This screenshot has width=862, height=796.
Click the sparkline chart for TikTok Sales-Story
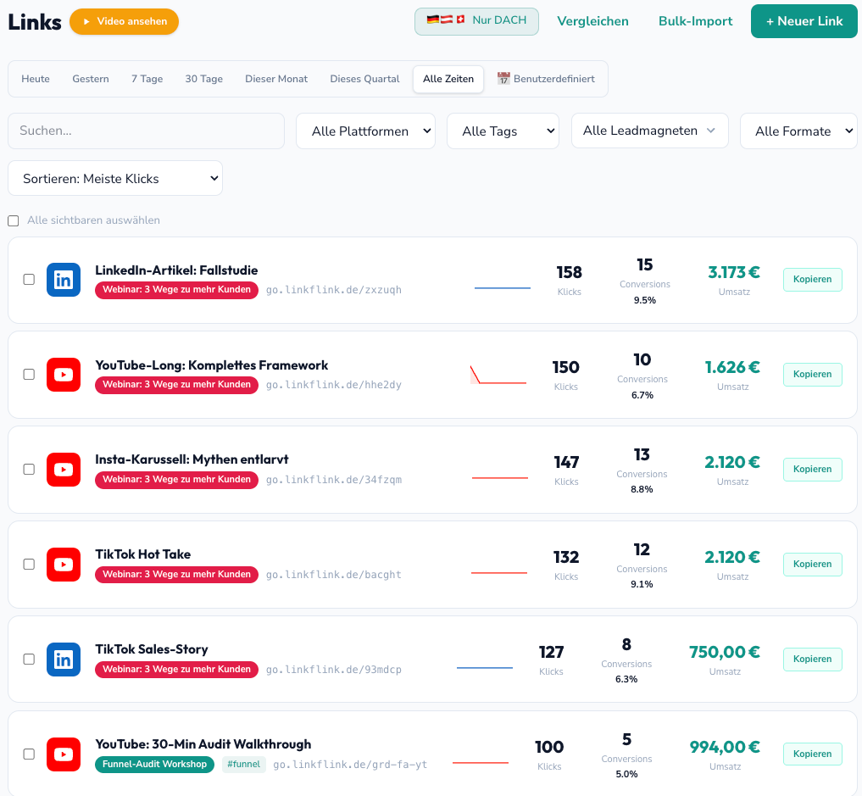click(x=485, y=667)
